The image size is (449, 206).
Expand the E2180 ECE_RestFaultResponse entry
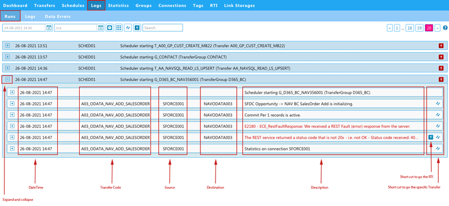12,126
